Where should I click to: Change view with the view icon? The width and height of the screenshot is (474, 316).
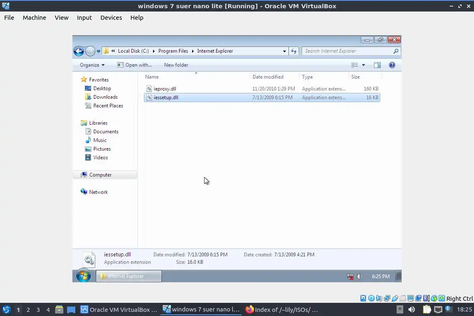pyautogui.click(x=355, y=65)
